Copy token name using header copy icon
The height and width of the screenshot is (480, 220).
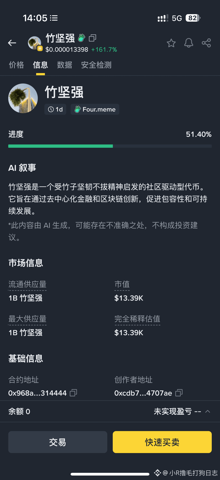coord(92,38)
